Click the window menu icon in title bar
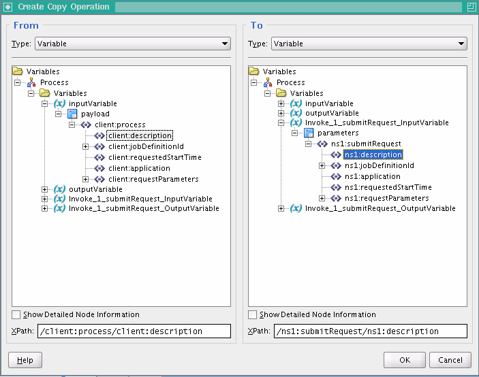The height and width of the screenshot is (377, 479). click(8, 7)
